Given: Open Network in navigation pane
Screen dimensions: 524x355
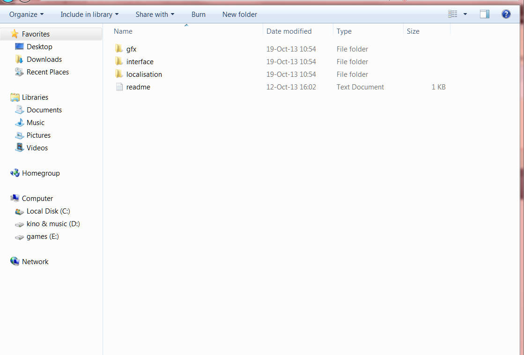Looking at the screenshot, I should pyautogui.click(x=35, y=262).
